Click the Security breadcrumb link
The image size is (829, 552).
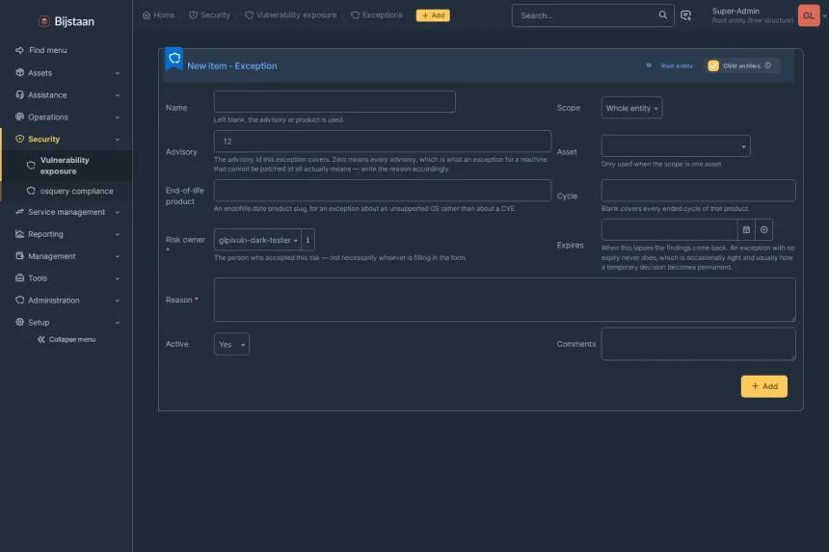pyautogui.click(x=210, y=15)
